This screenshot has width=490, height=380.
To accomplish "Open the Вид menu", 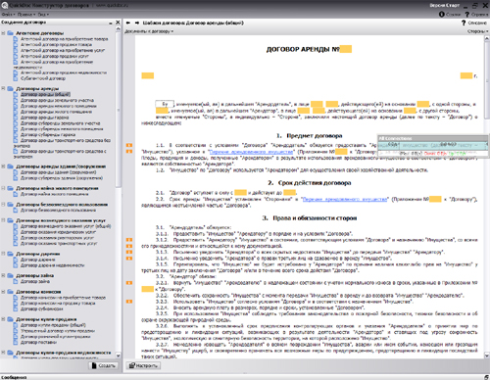I will (x=43, y=15).
